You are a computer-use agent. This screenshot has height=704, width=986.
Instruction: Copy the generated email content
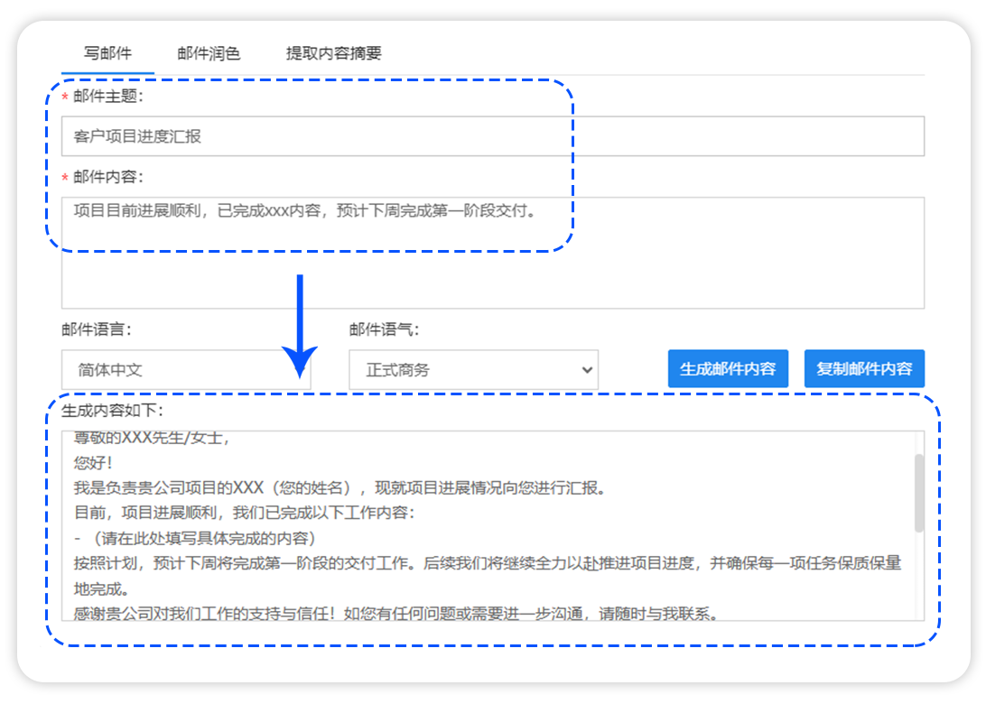click(x=863, y=368)
